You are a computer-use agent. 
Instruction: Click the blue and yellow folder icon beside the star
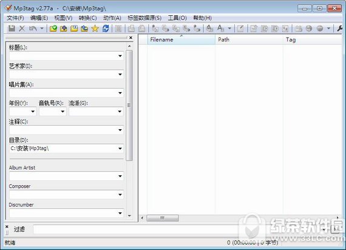tap(84, 29)
